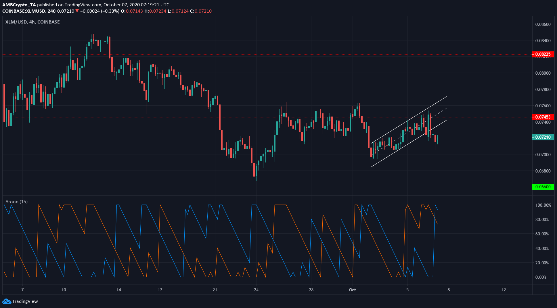Click the Oct label on time axis
The width and height of the screenshot is (557, 308).
(352, 290)
